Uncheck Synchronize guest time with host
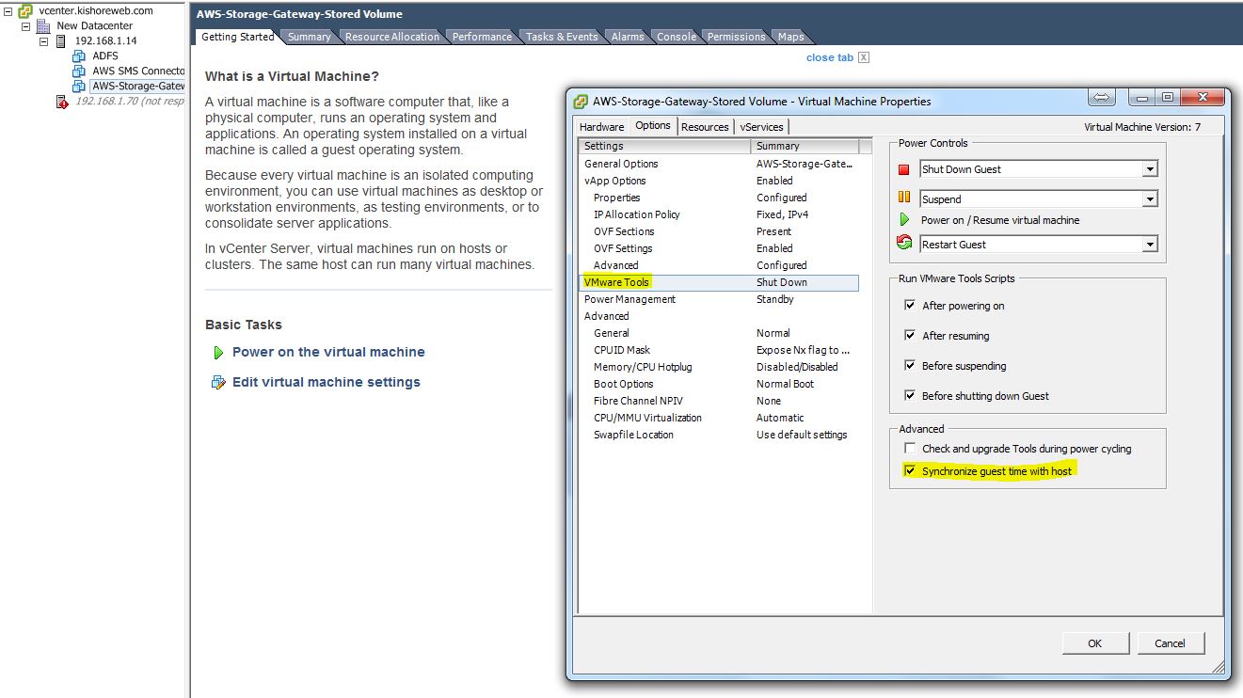Image resolution: width=1243 pixels, height=698 pixels. tap(910, 470)
